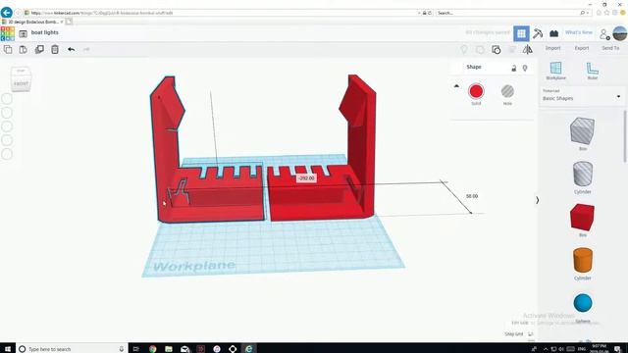Pick the striped hole Cylinder shape
The width and height of the screenshot is (628, 353).
pyautogui.click(x=583, y=175)
